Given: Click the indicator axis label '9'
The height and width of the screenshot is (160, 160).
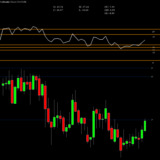Looking at the screenshot, I should 153,63.
